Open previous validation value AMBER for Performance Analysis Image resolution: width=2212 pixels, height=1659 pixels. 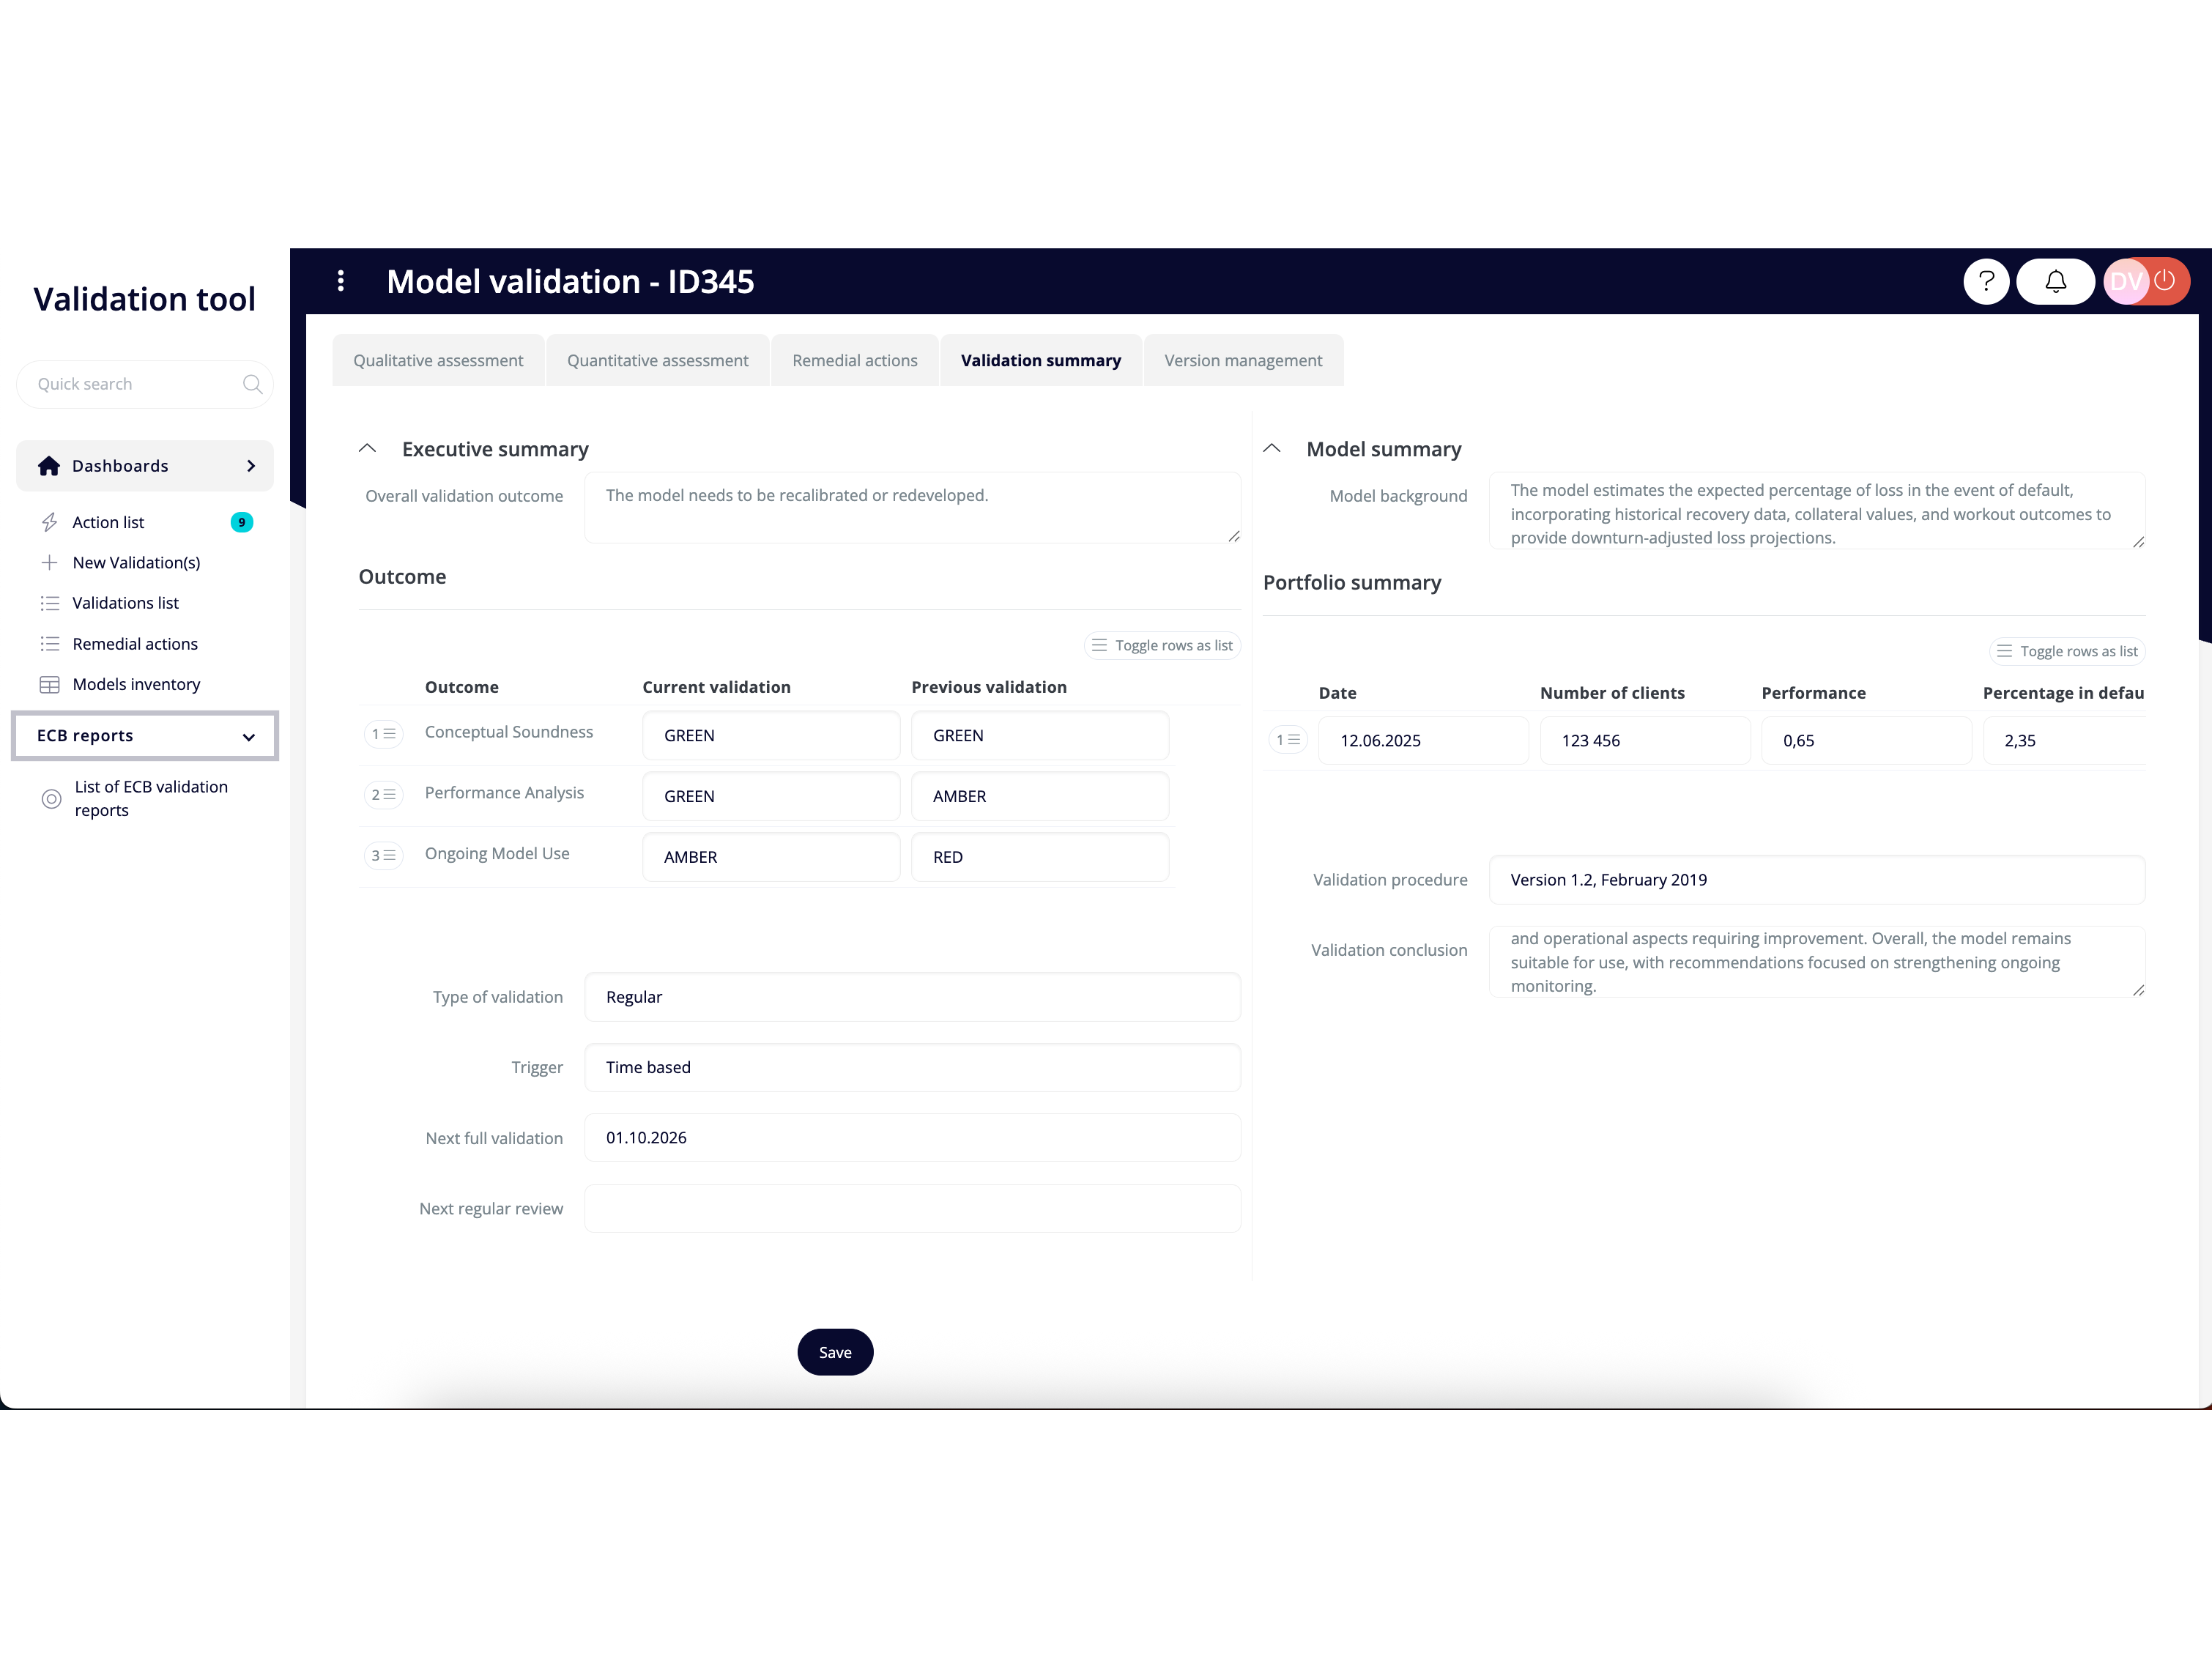point(1040,797)
